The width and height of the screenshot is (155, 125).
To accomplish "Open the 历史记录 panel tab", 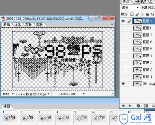I will (x=140, y=2).
